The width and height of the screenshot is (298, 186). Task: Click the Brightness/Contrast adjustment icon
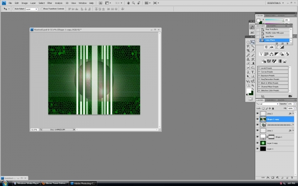266,47
